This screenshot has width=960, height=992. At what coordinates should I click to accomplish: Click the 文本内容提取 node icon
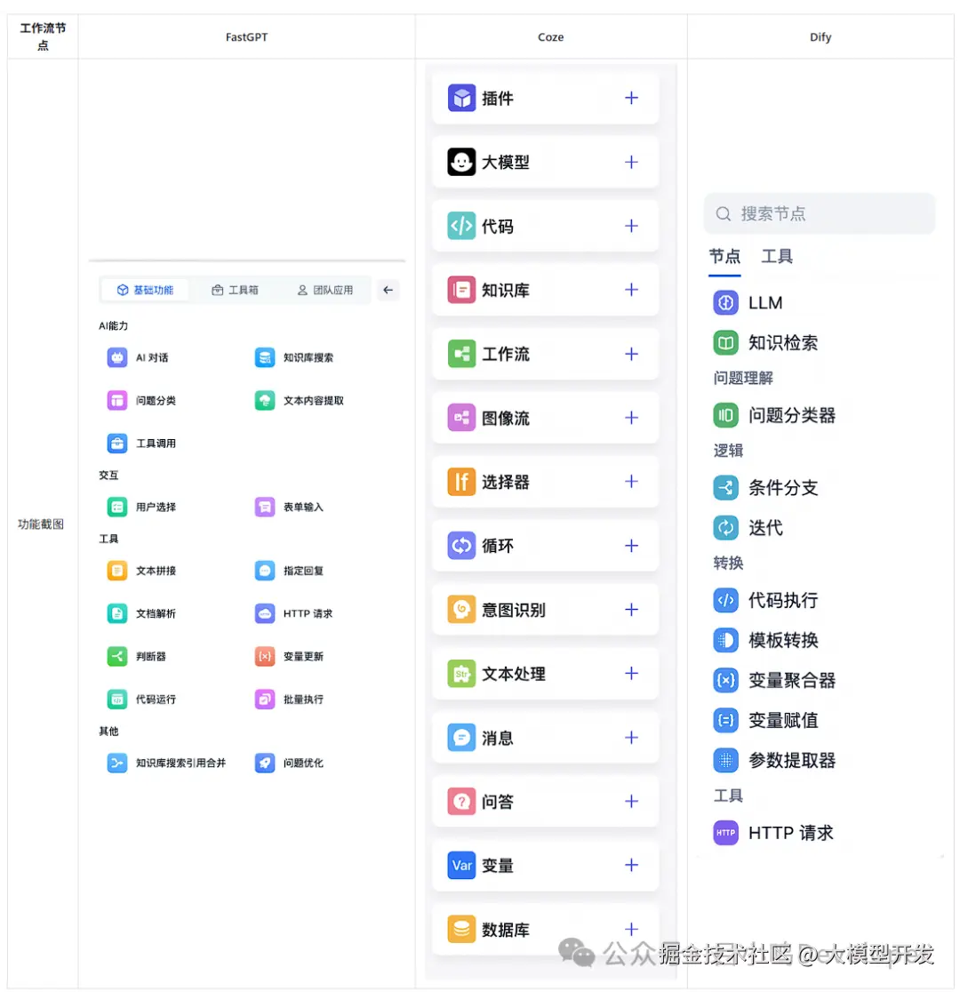click(265, 401)
